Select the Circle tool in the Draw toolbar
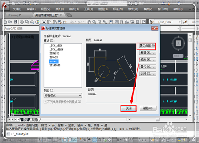Image resolution: width=199 pixels, height=143 pixels. 3,70
